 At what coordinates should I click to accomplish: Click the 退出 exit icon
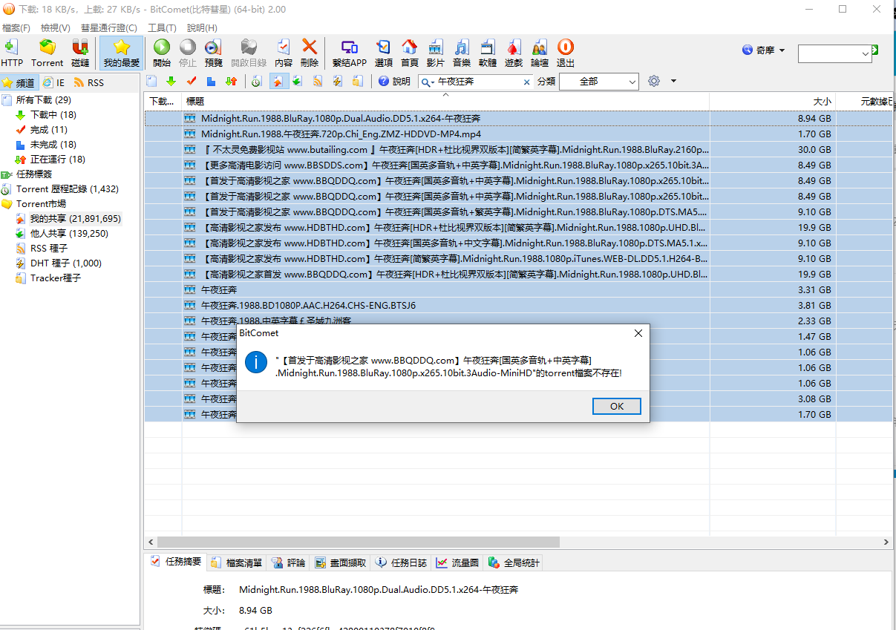[566, 53]
